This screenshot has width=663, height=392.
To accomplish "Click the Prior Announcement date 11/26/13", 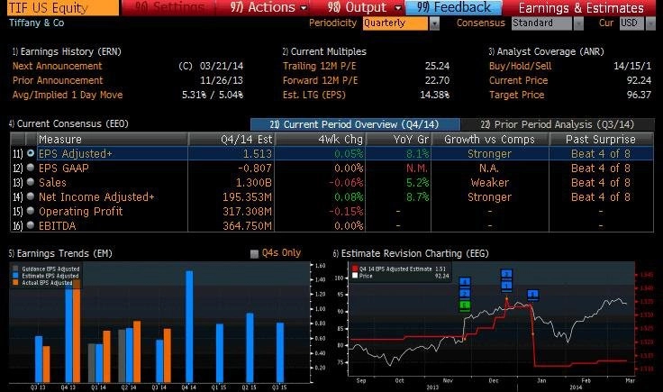I will point(222,80).
